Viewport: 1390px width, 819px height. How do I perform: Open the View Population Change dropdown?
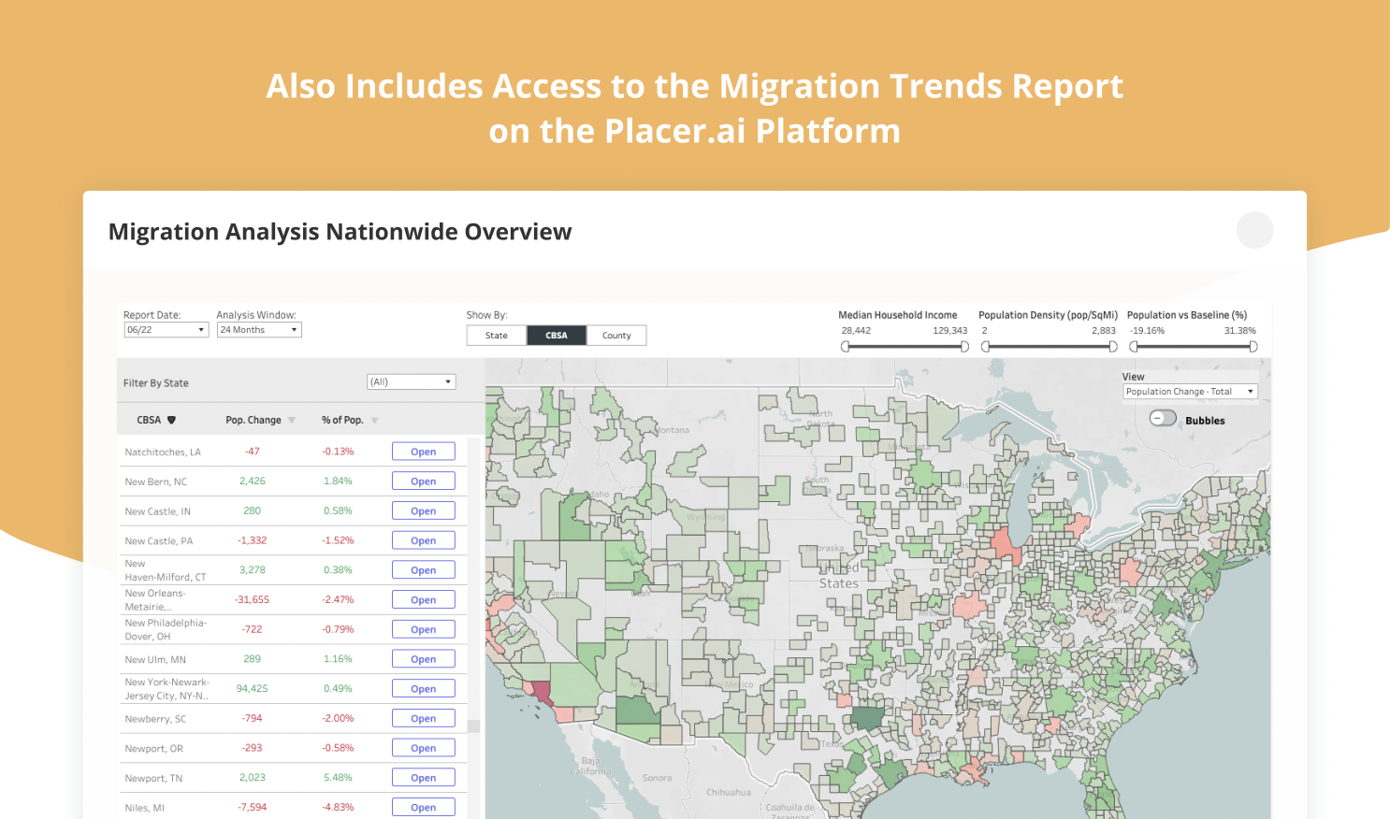click(x=1190, y=392)
